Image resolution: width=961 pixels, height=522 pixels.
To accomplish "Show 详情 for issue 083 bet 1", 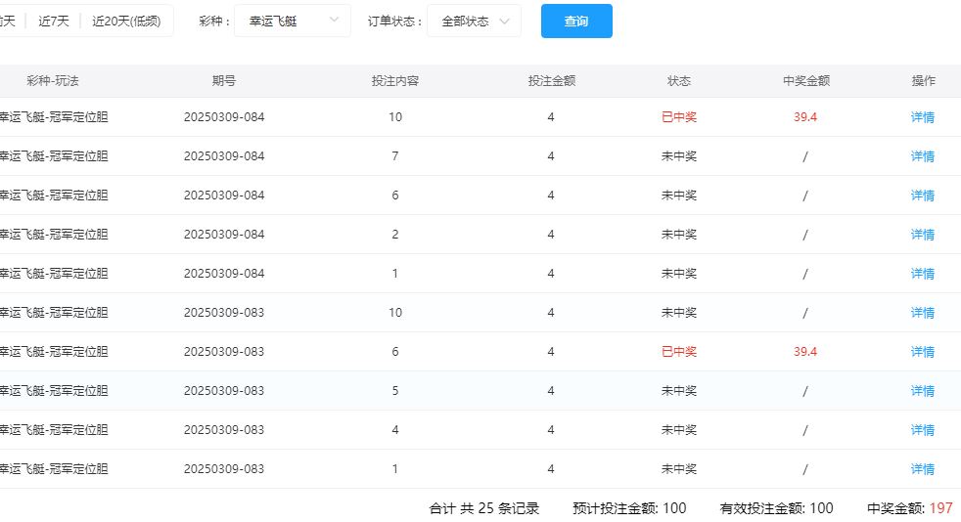I will tap(922, 469).
